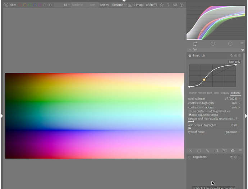Click the '1 imag.. of 28' image count
Viewport: 248px width, 189px height.
pos(143,5)
